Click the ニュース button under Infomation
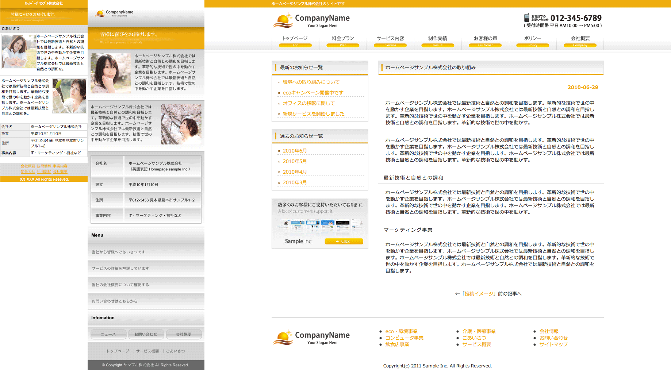This screenshot has height=370, width=671. click(x=108, y=334)
